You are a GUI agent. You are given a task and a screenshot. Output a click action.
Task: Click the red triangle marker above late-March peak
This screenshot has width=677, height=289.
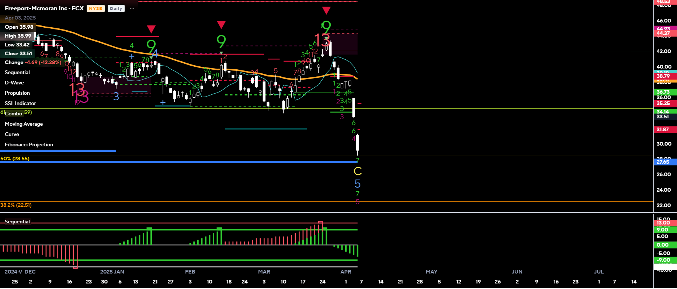326,10
